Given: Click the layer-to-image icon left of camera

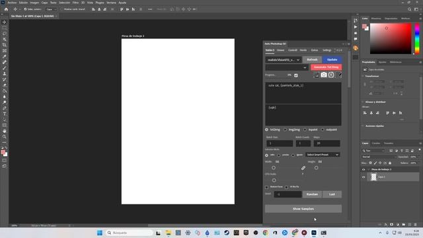Looking at the screenshot, I should 317,75.
